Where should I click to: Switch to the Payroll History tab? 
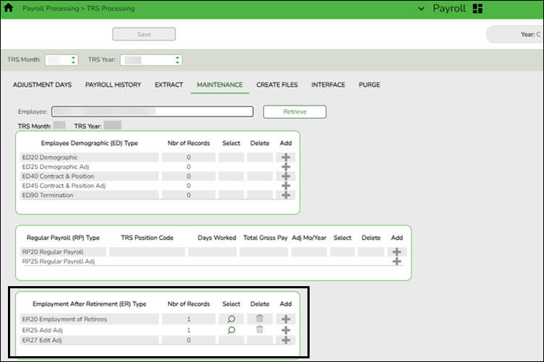113,85
